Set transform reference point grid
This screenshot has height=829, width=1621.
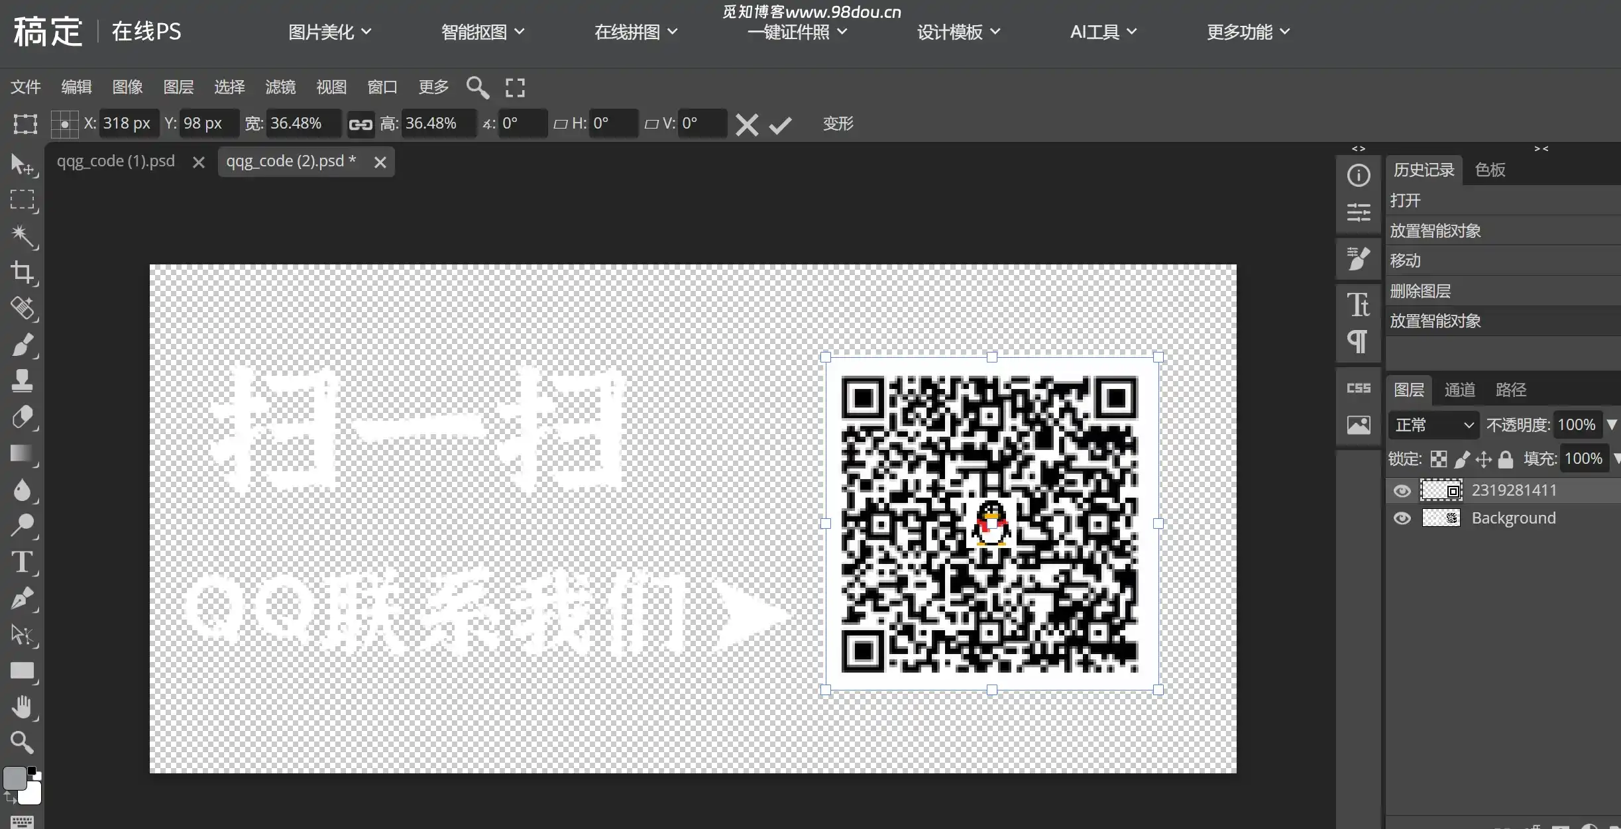pyautogui.click(x=64, y=124)
